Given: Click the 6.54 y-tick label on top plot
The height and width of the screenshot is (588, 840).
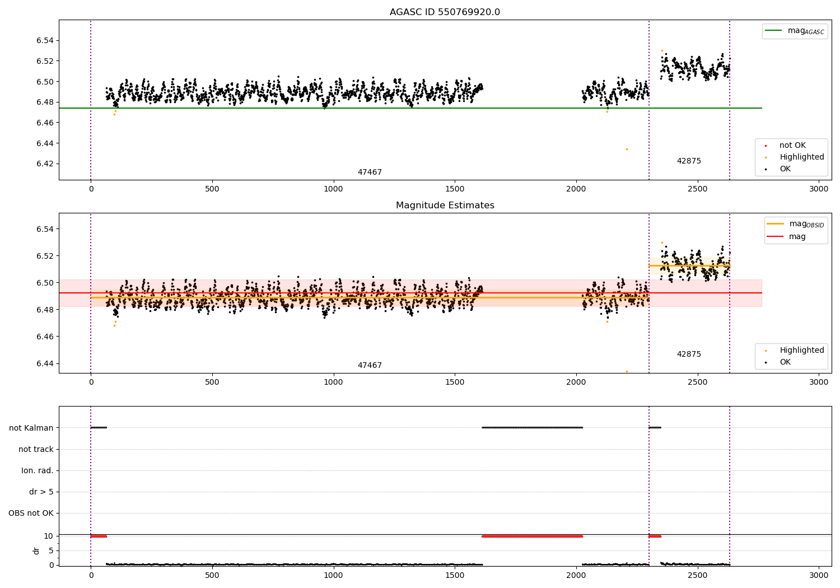Looking at the screenshot, I should point(45,41).
